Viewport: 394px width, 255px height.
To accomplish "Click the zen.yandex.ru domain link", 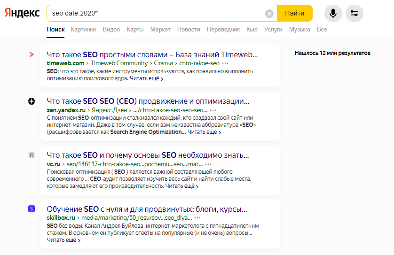I will point(66,110).
